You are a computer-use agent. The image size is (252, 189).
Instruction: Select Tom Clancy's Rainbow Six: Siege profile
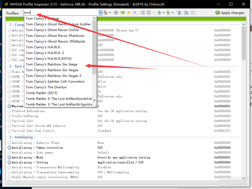pos(51,64)
